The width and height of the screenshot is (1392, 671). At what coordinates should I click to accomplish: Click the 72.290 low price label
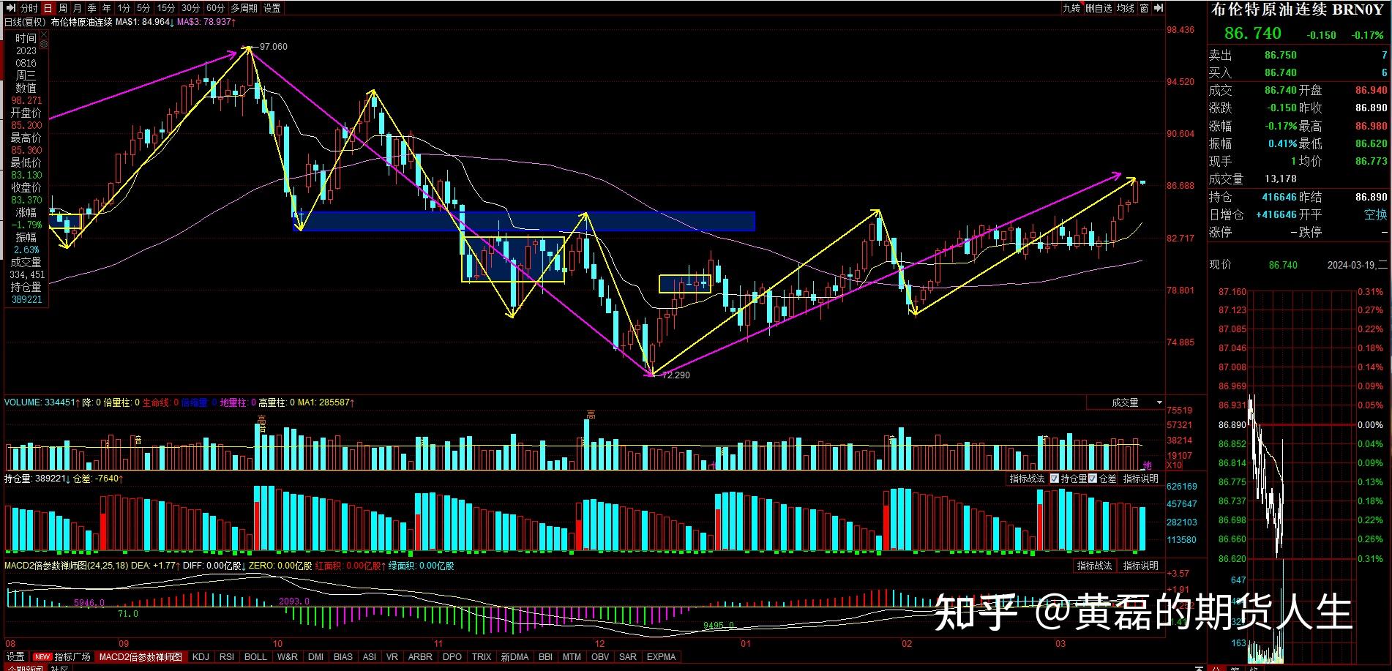[x=676, y=375]
